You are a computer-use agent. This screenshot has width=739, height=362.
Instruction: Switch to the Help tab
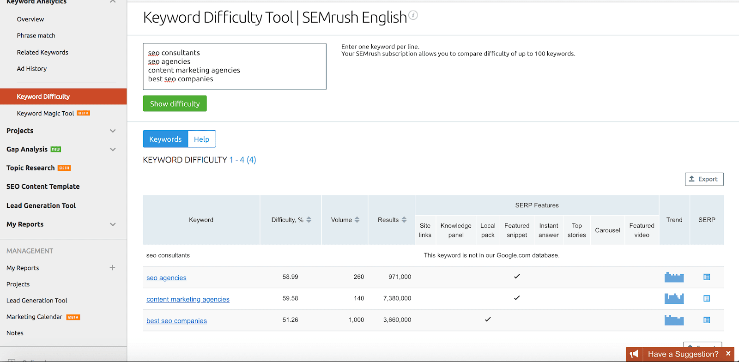[201, 139]
